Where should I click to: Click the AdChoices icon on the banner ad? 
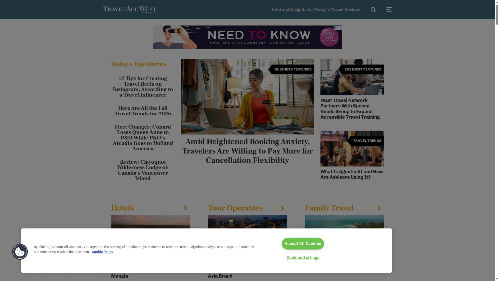tap(336, 28)
